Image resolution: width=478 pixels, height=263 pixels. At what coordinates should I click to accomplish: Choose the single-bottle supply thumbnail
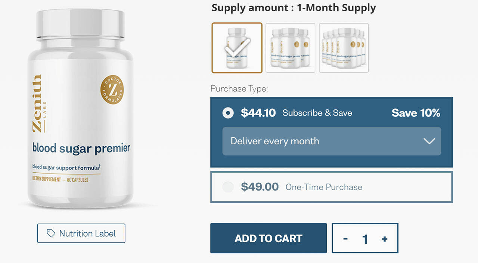237,48
